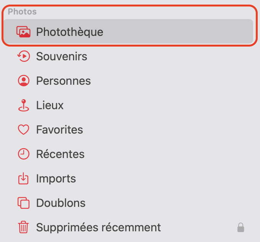Click the Photothèque library icon
Image resolution: width=260 pixels, height=242 pixels.
[x=23, y=32]
